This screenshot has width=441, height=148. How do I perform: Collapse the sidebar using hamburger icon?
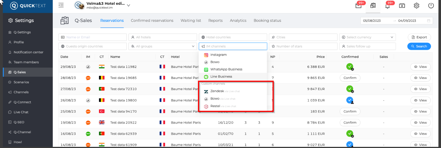(x=61, y=5)
